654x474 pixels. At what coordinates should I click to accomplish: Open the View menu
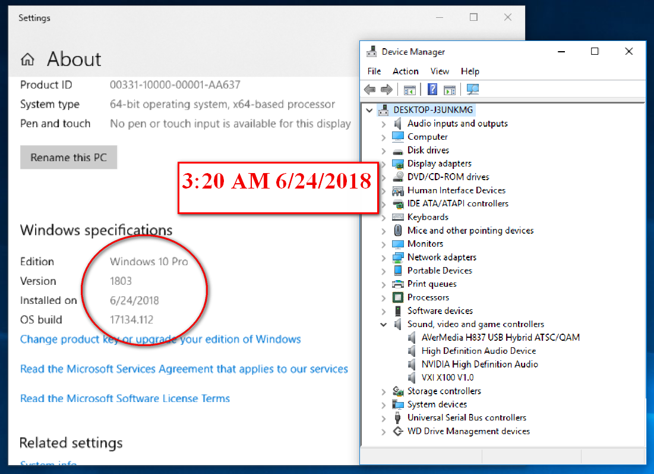440,71
